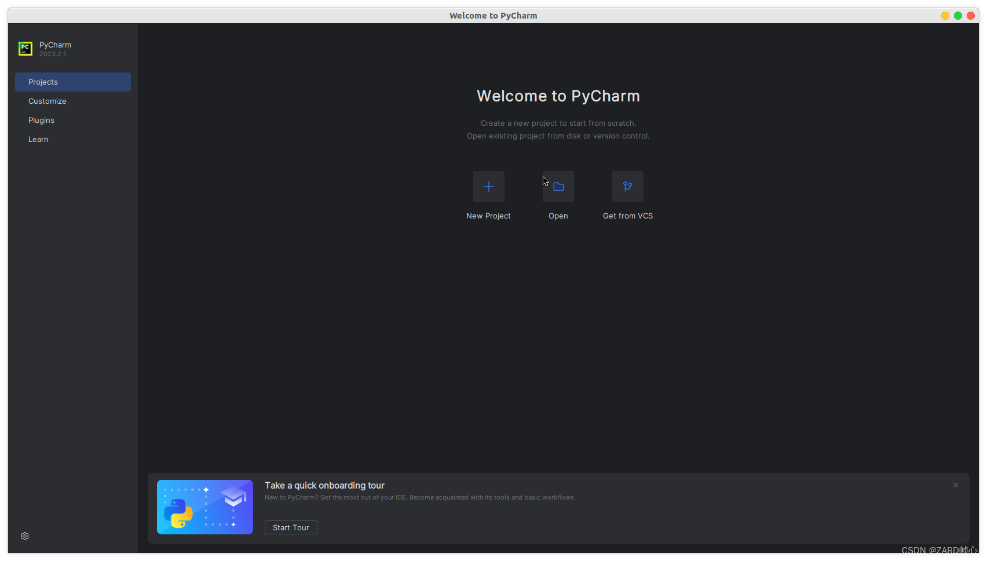Click the Open folder icon

pos(558,187)
